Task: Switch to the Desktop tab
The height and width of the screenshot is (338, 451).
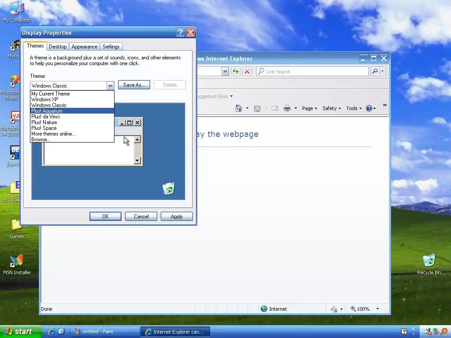Action: point(58,47)
